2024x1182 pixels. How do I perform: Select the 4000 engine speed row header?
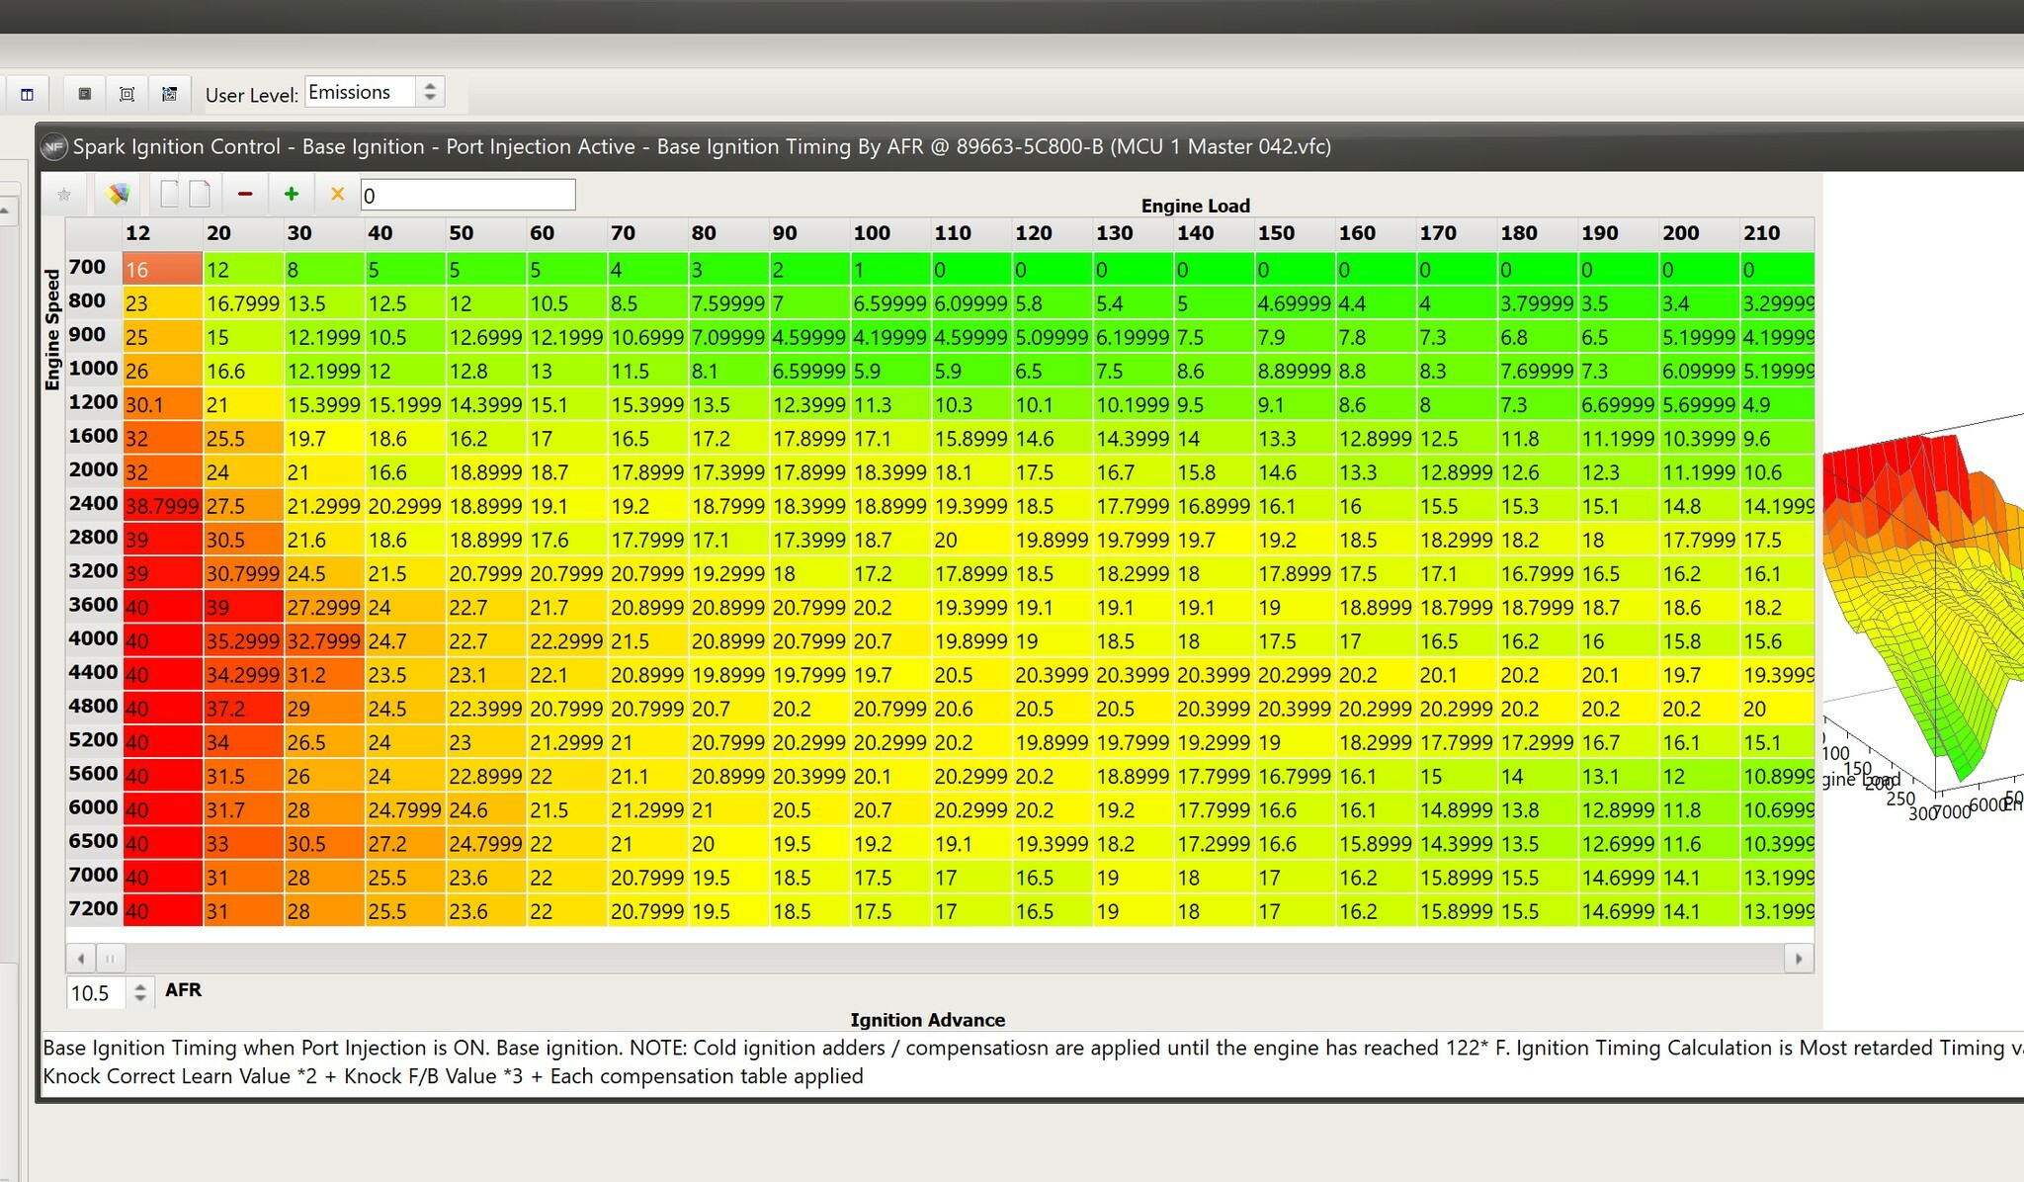point(93,638)
